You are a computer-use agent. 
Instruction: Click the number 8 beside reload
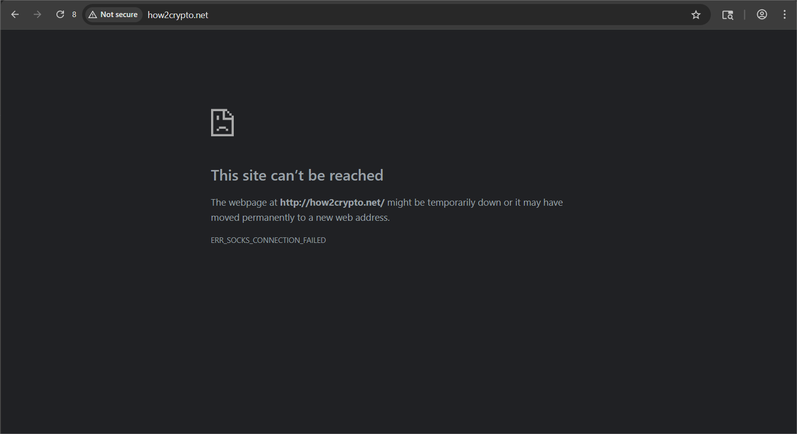click(x=74, y=15)
